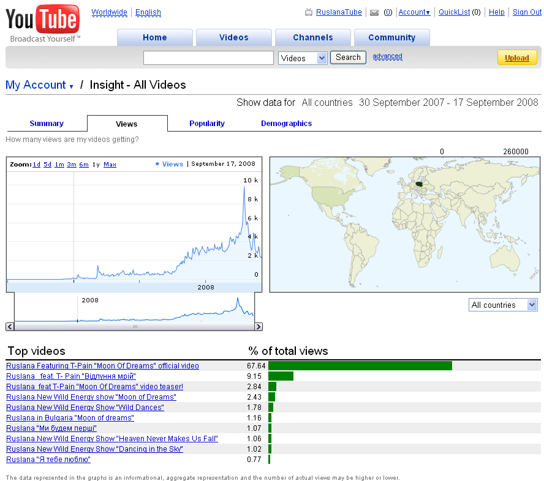This screenshot has height=481, width=544.
Task: Open 'Ruslana Featuring T-Pain "Moon Of Dreams" official video'
Action: (103, 366)
